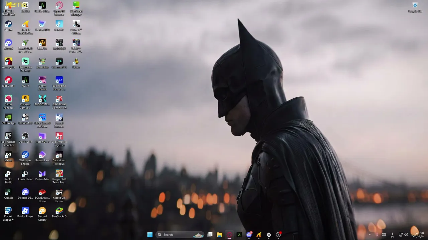Open Discord from the taskbar
428x240 pixels.
click(249, 235)
